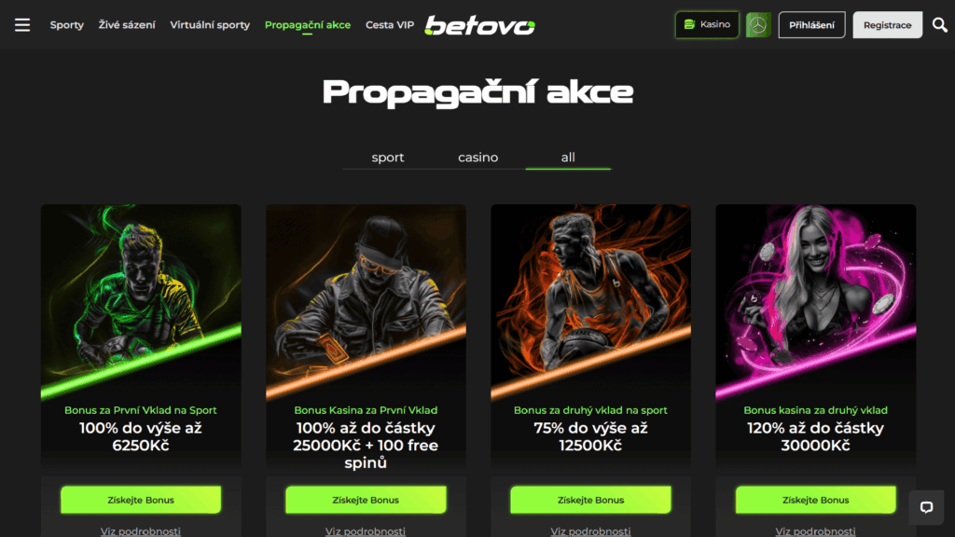Screen dimensions: 955x537
Task: Select the casino promotions tab
Action: [x=478, y=157]
